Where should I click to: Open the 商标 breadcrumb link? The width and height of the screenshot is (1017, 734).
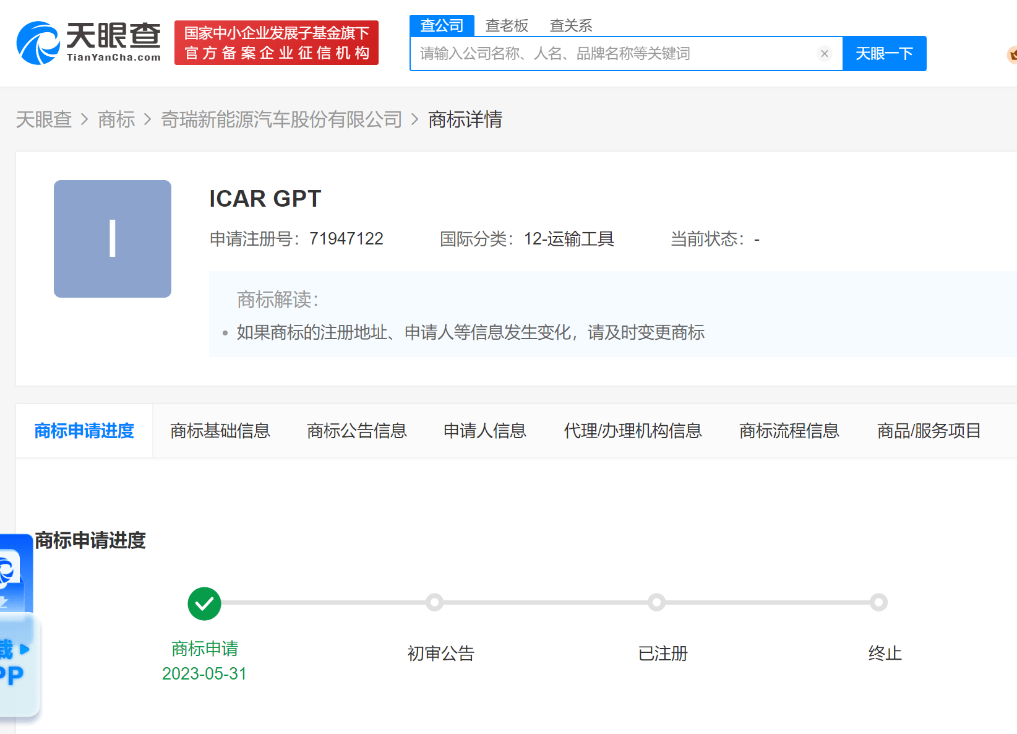116,119
